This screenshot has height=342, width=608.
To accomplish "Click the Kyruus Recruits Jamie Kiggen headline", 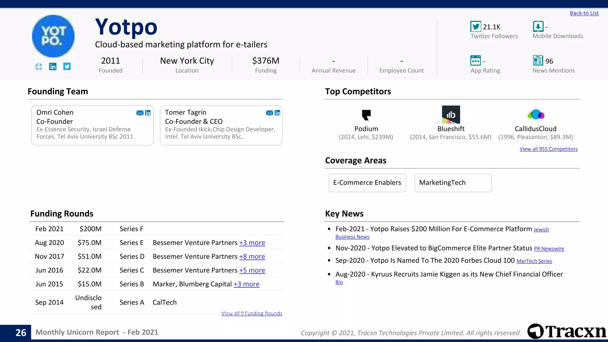I will pyautogui.click(x=467, y=274).
